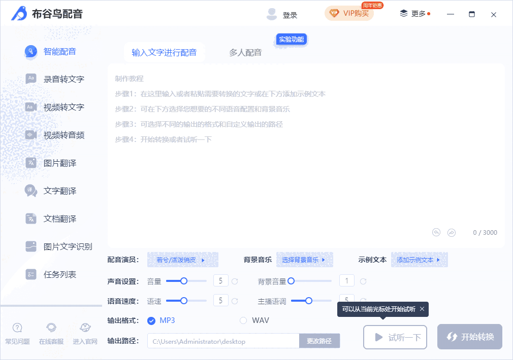Screen dimensions: 513x360
Task: Switch to the 多人配音 tab
Action: point(245,52)
